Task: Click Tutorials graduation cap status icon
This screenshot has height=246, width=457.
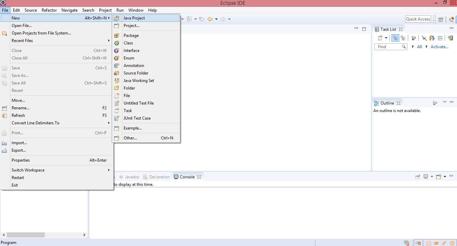Action: click(x=436, y=243)
